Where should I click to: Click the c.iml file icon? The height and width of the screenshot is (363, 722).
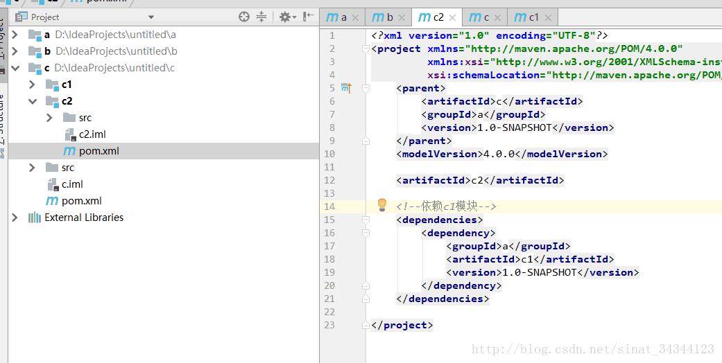click(x=53, y=184)
